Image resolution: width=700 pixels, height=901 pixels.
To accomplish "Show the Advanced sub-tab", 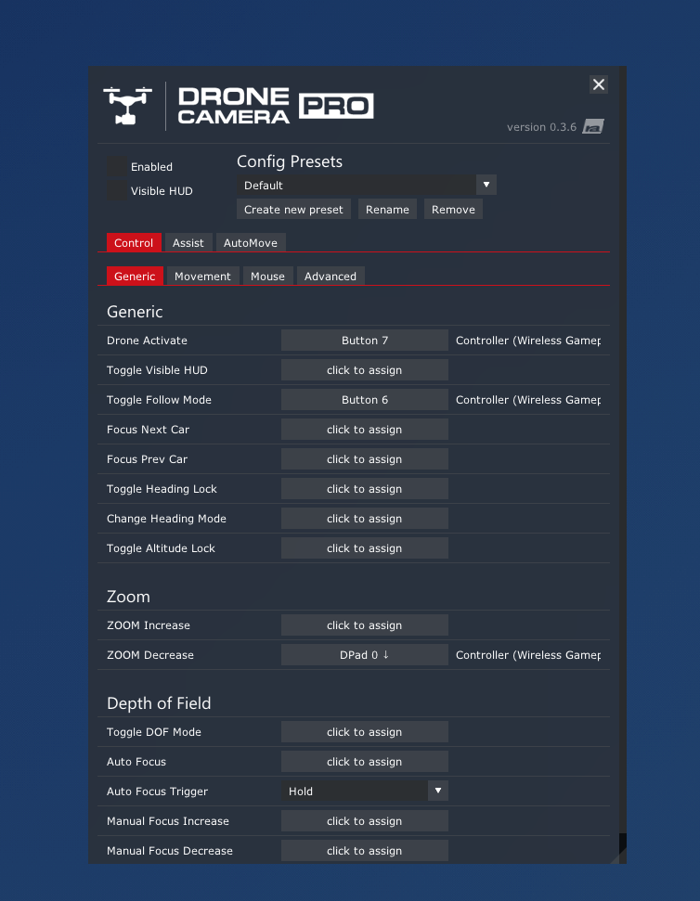I will 330,277.
